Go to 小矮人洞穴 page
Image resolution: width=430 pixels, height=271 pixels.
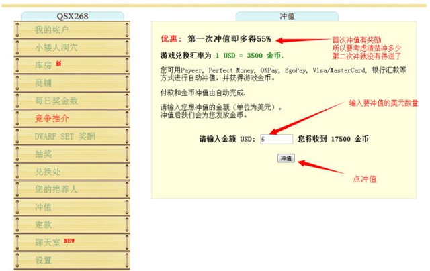tap(56, 48)
